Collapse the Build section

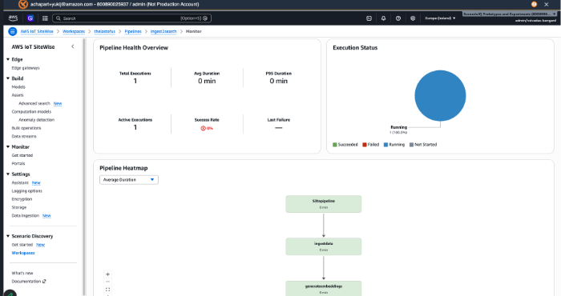point(8,78)
